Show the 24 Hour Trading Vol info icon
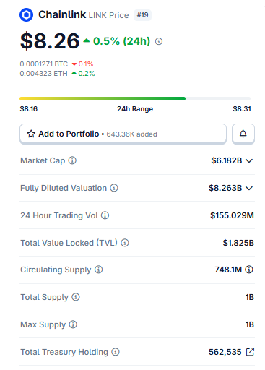The image size is (265, 370). pos(105,215)
